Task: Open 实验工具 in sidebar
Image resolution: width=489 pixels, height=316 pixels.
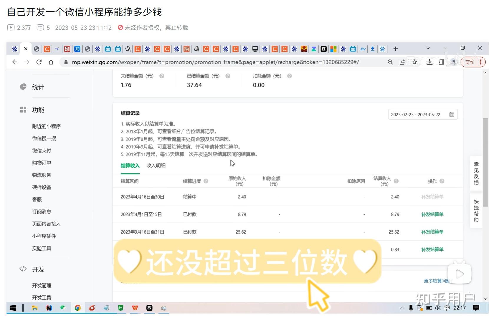Action: pos(42,248)
